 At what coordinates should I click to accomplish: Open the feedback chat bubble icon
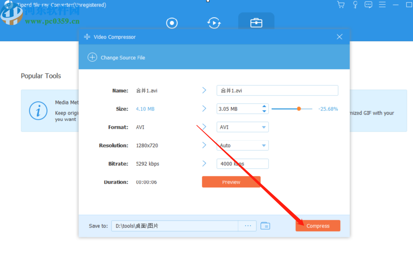pyautogui.click(x=368, y=5)
